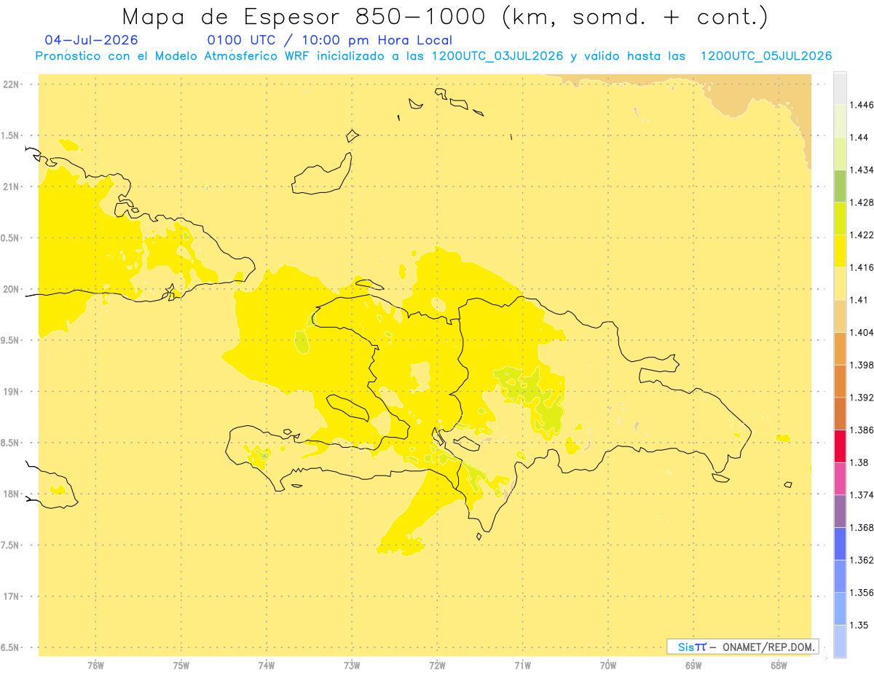This screenshot has width=874, height=675.
Task: Click the colorbar value 1.368
Action: click(862, 527)
